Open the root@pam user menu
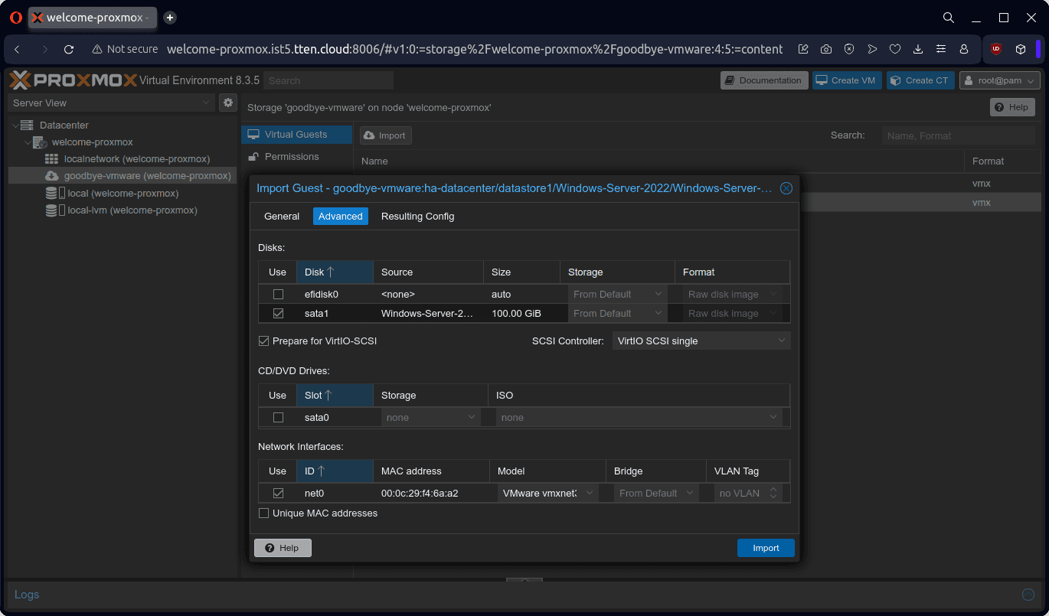This screenshot has width=1049, height=616. click(999, 80)
